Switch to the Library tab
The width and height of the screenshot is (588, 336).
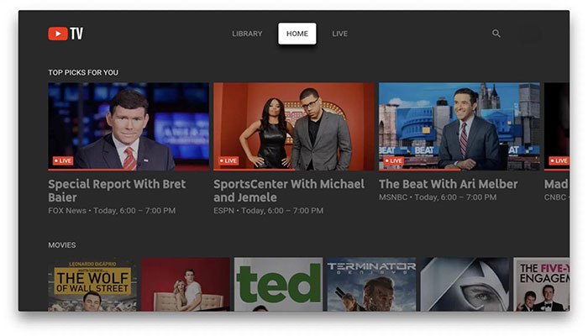(247, 34)
